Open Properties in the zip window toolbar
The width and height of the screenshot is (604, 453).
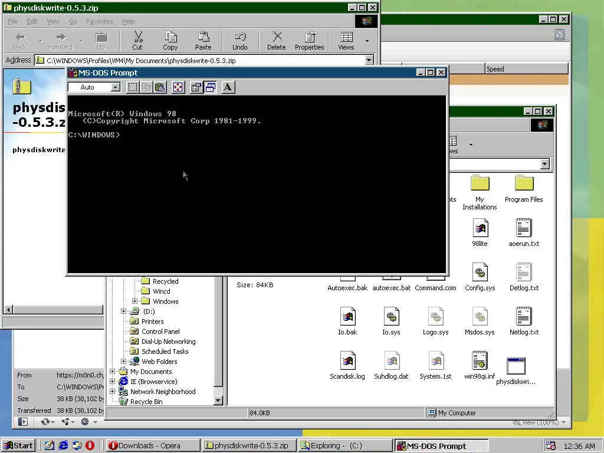(309, 41)
